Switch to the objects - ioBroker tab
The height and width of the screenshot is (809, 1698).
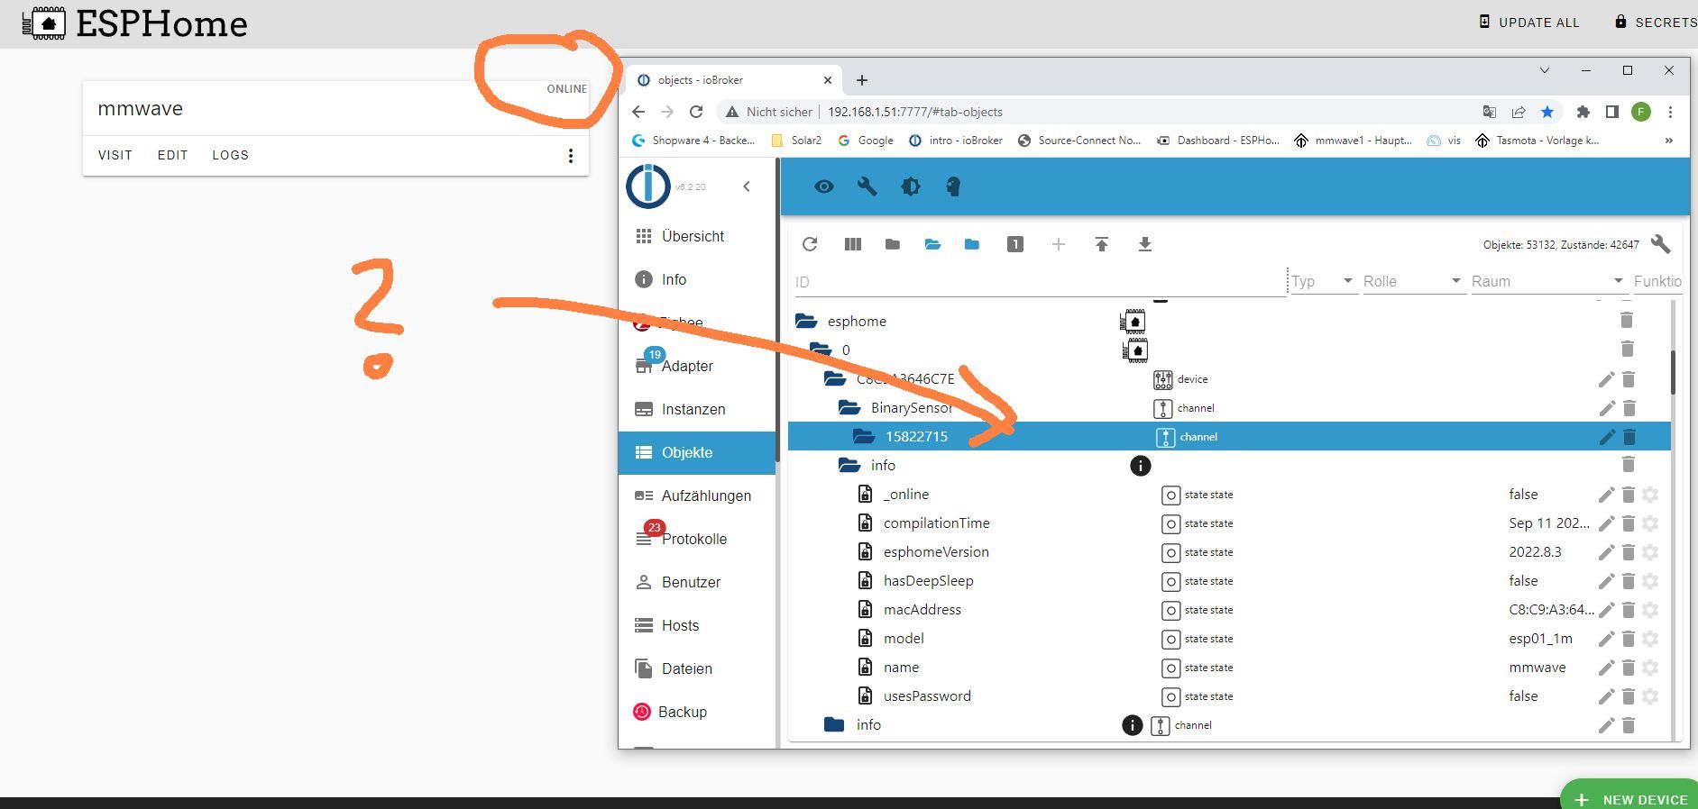[732, 80]
